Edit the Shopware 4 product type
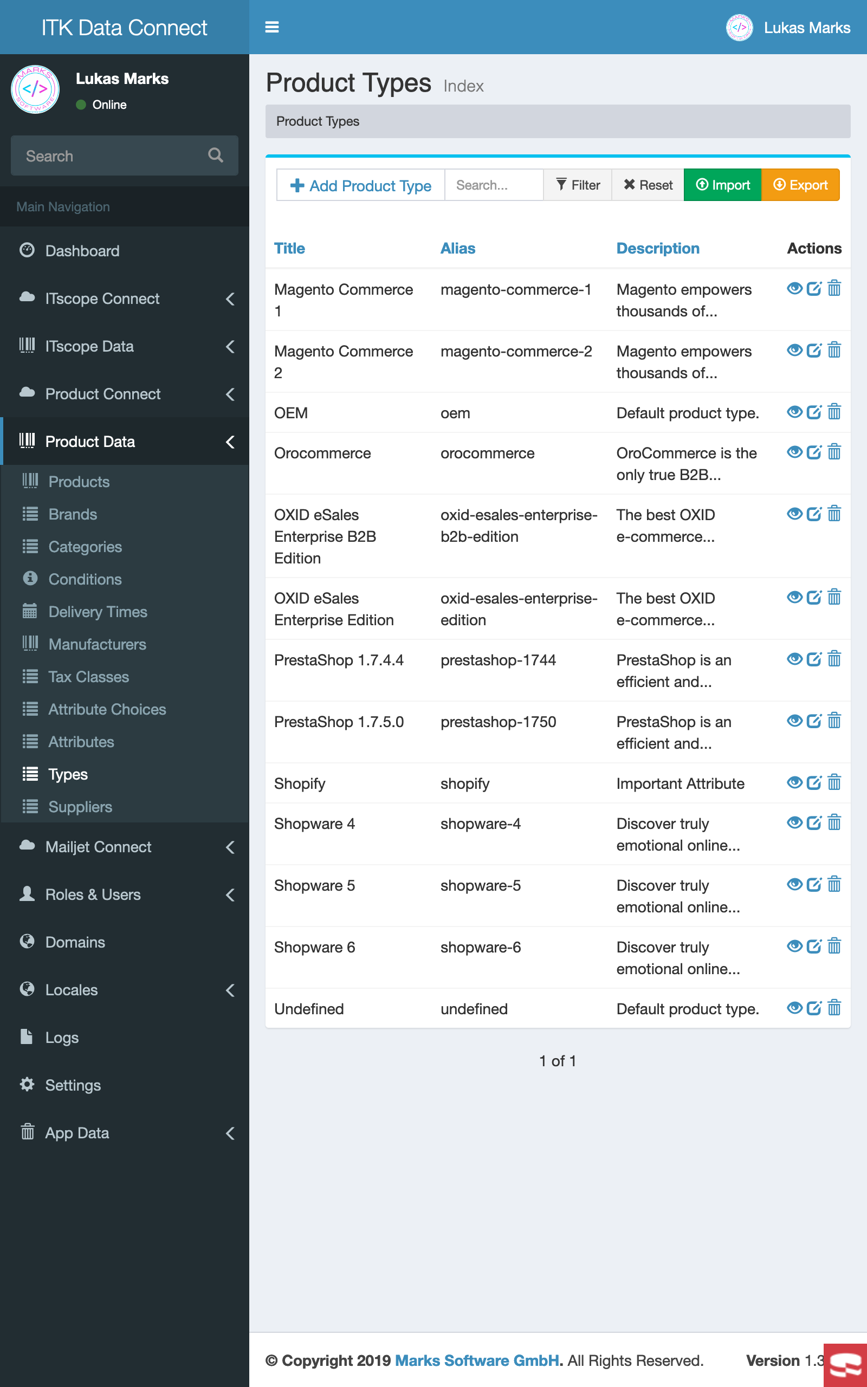This screenshot has width=867, height=1387. coord(814,823)
